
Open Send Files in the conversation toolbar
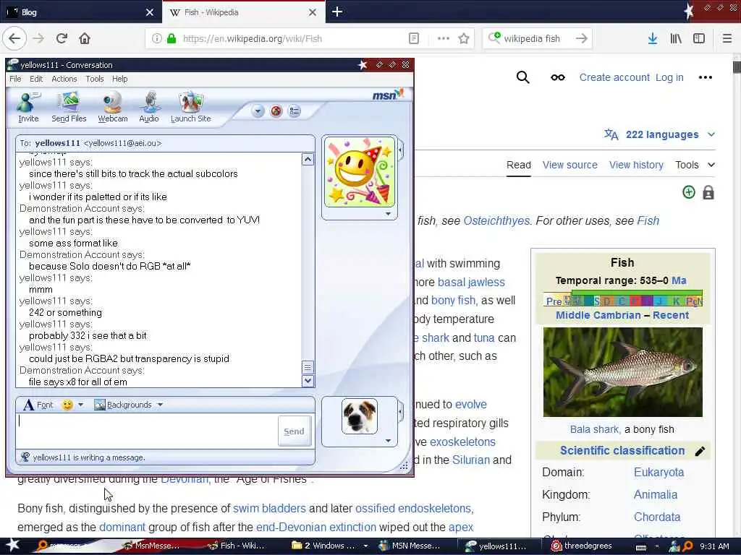tap(69, 108)
